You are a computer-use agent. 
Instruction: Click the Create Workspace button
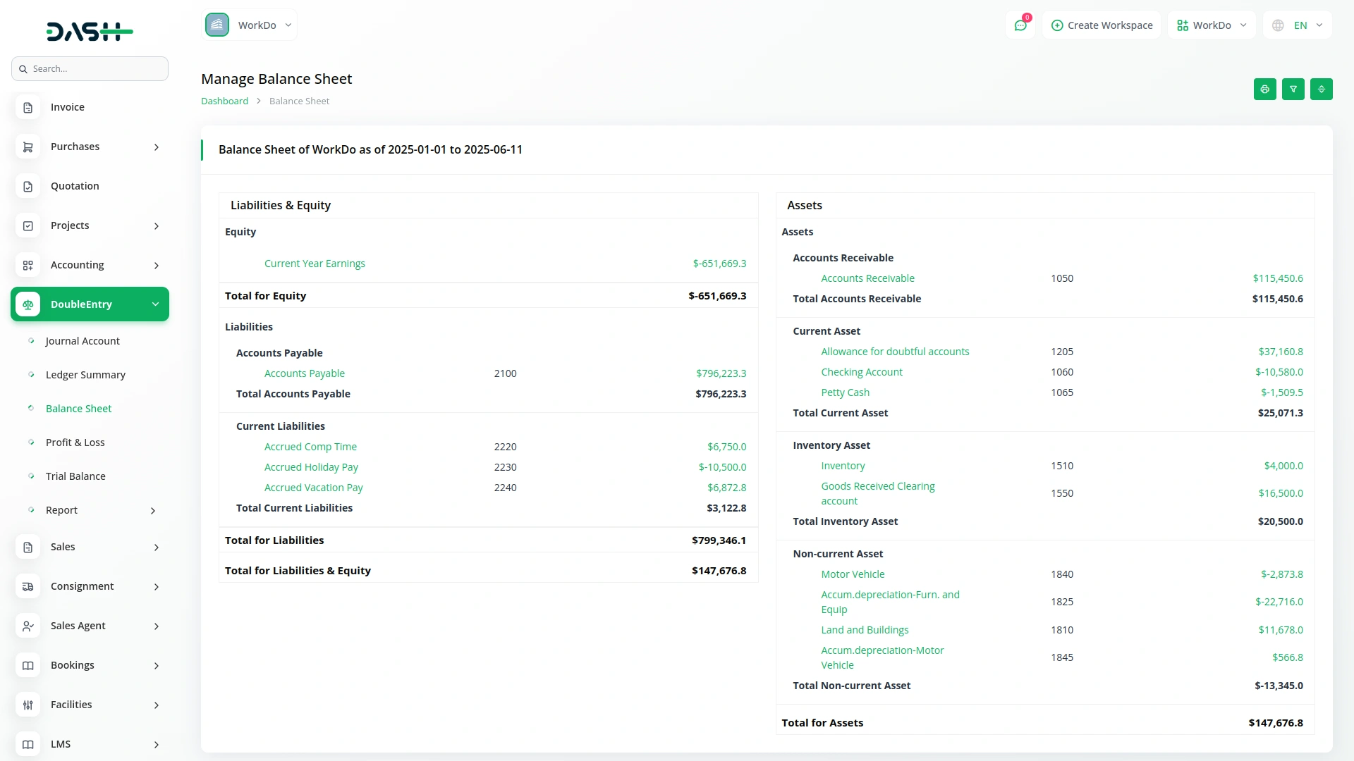1102,25
